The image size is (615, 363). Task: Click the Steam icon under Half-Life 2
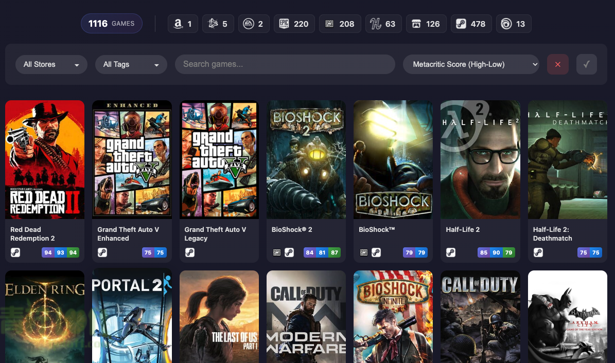(451, 252)
